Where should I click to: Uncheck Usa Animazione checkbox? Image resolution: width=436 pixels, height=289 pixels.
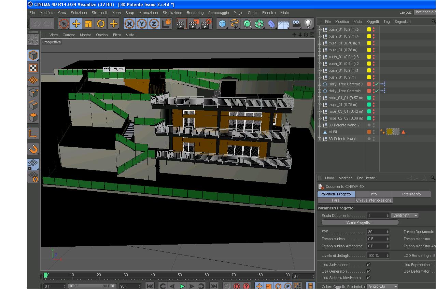pos(368,265)
